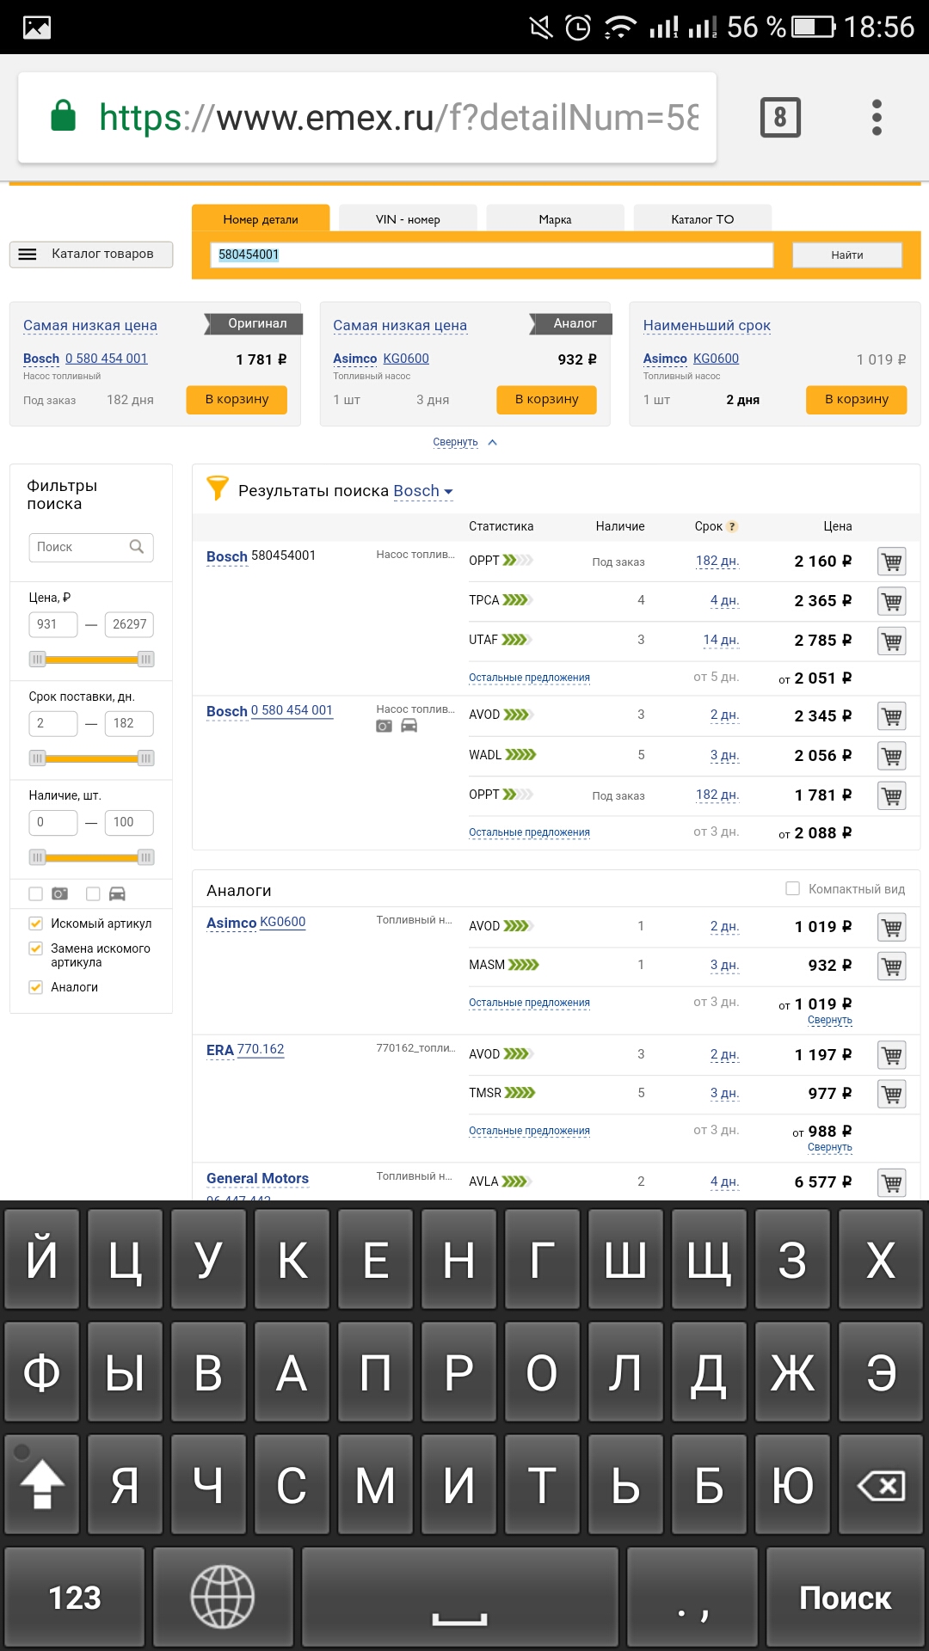Add Asimco analog 932 ₽ В корзину
929x1651 pixels.
tap(546, 399)
